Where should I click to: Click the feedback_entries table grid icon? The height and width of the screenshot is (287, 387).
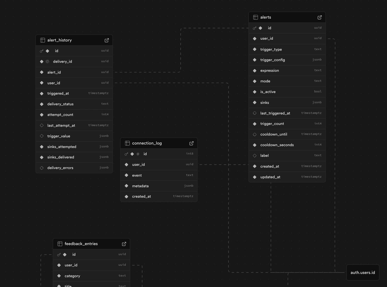coord(60,244)
